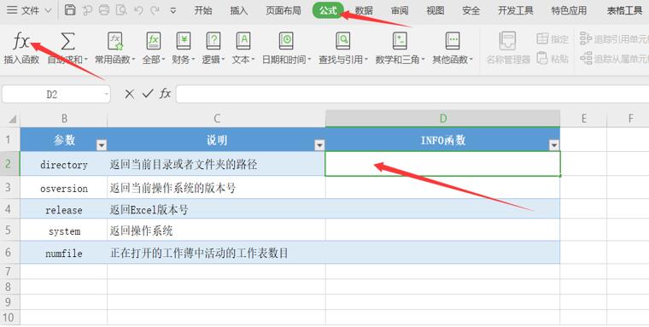Viewport: 649px width, 327px height.
Task: Switch to the 页面布局 tab
Action: (x=284, y=11)
